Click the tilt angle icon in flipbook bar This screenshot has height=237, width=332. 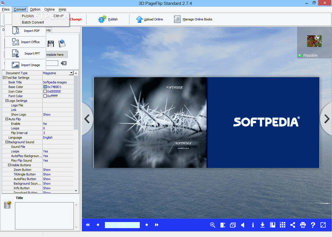(223, 225)
